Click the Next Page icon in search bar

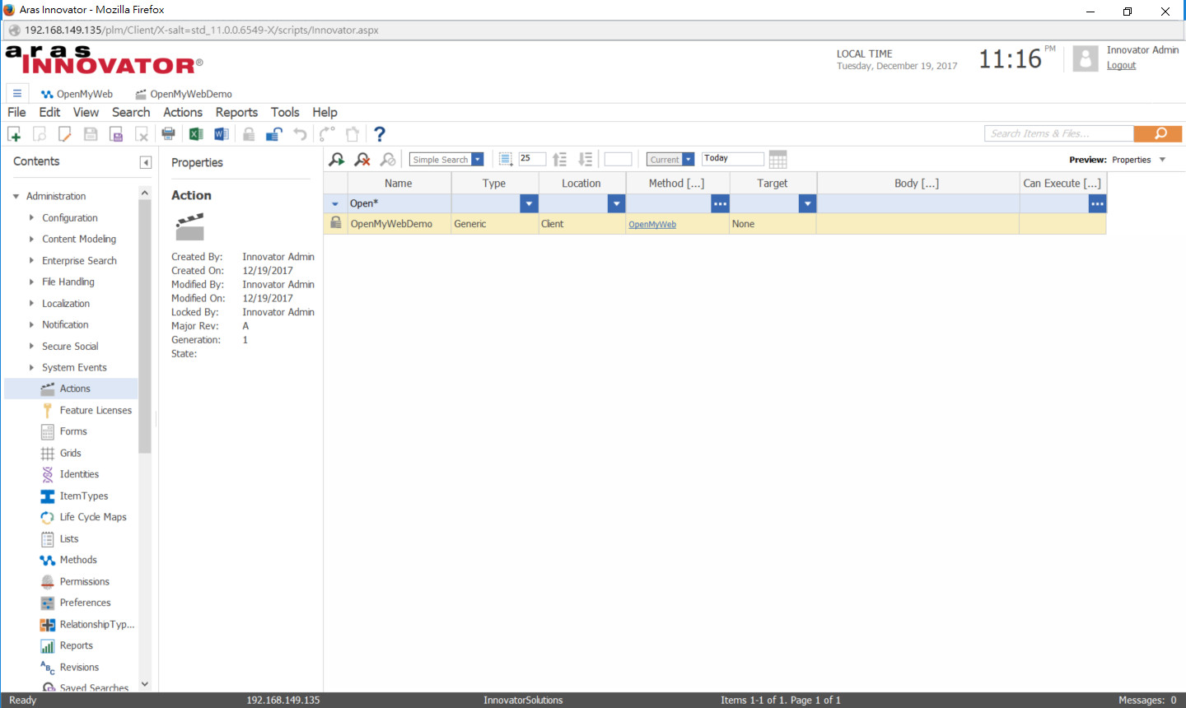click(586, 160)
